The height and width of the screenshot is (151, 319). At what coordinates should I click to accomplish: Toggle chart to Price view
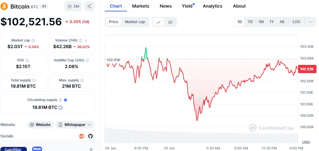click(113, 22)
